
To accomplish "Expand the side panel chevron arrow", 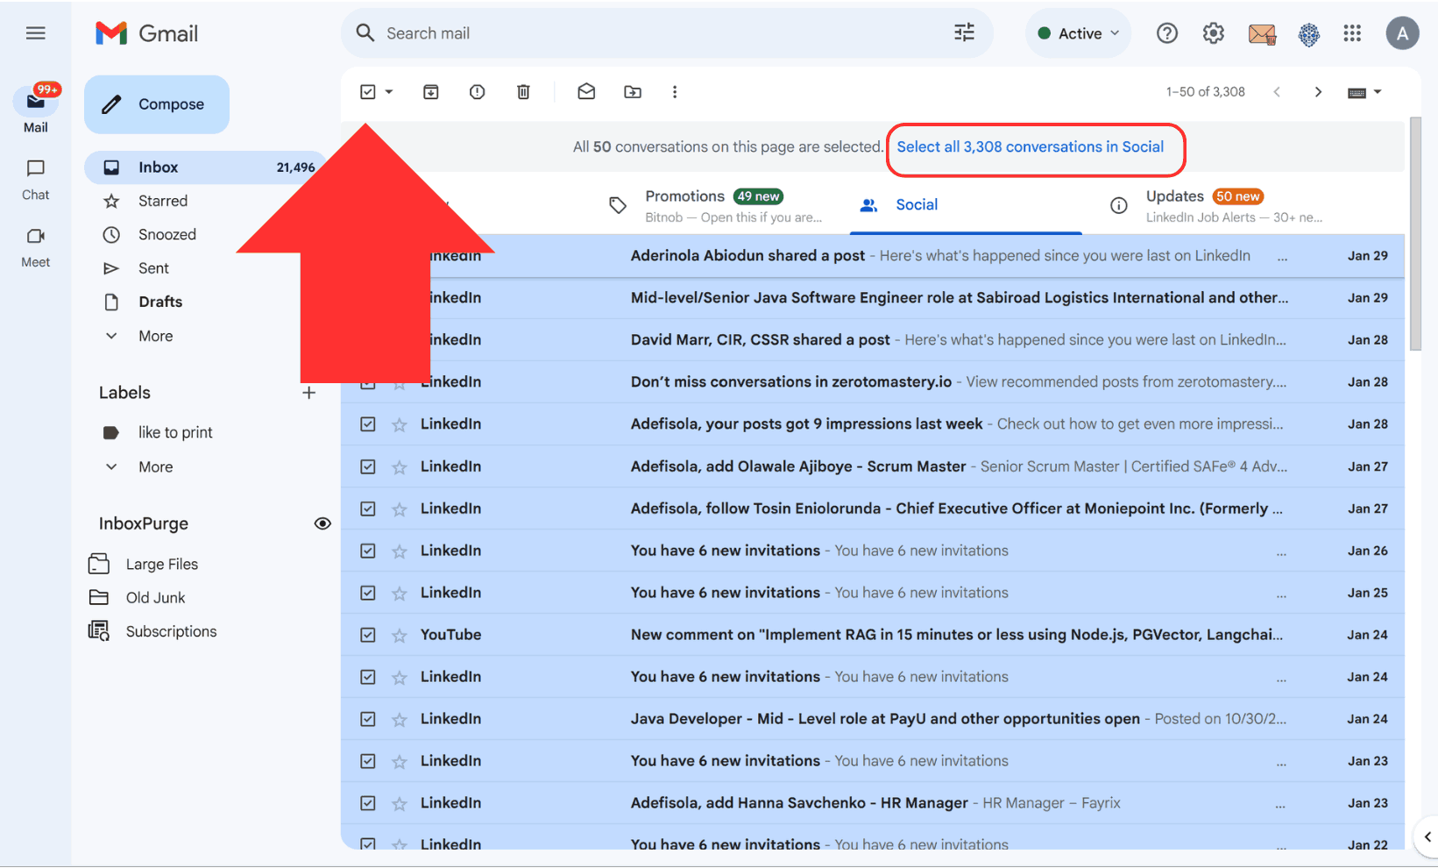I will click(x=1427, y=837).
